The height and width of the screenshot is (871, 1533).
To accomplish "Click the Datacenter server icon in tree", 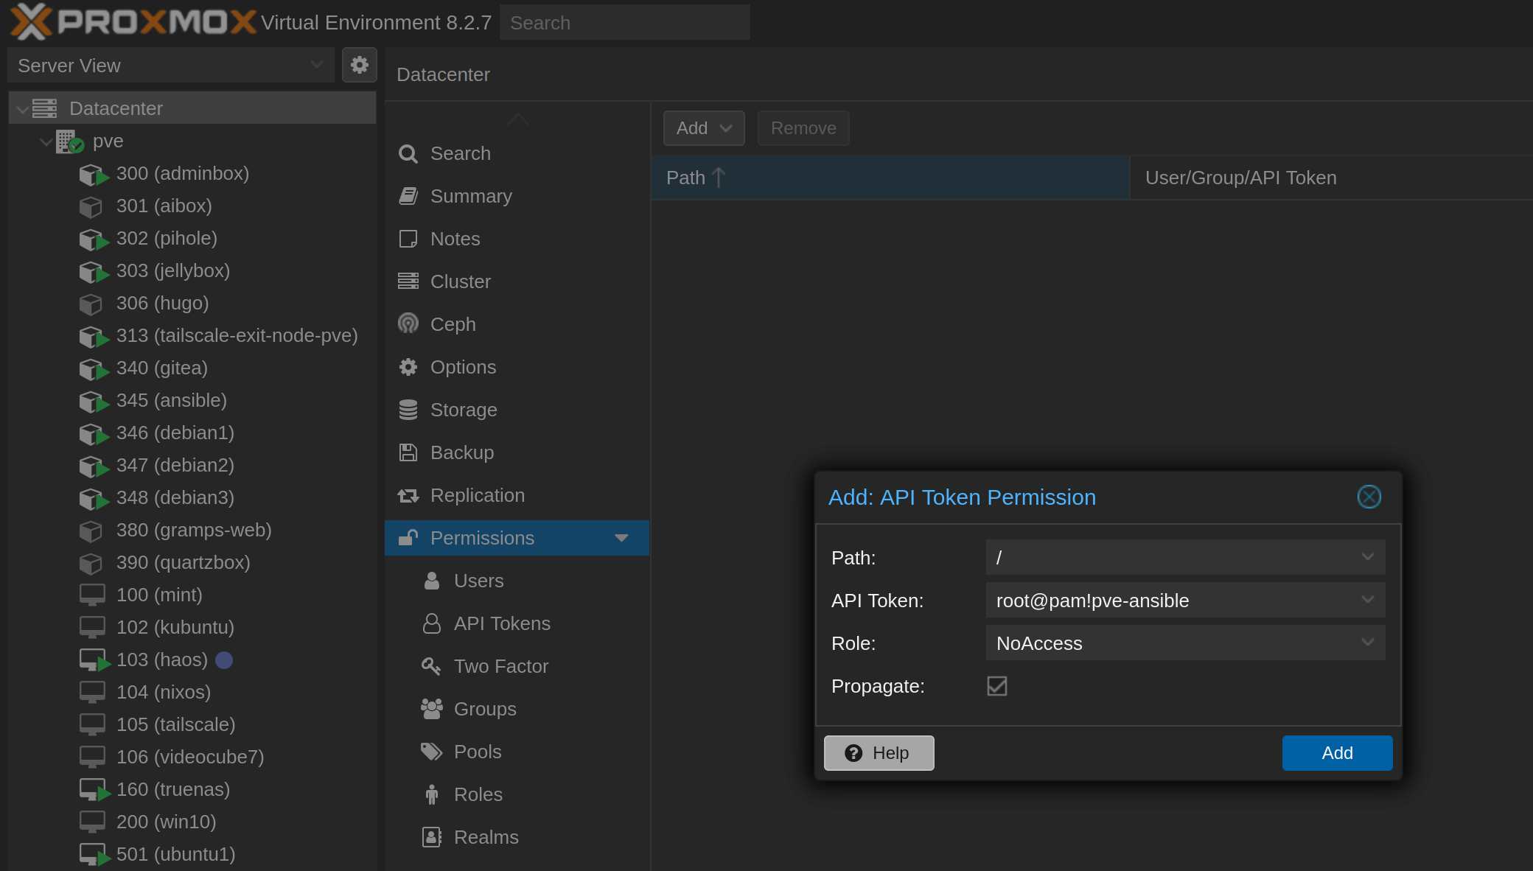I will click(x=45, y=108).
